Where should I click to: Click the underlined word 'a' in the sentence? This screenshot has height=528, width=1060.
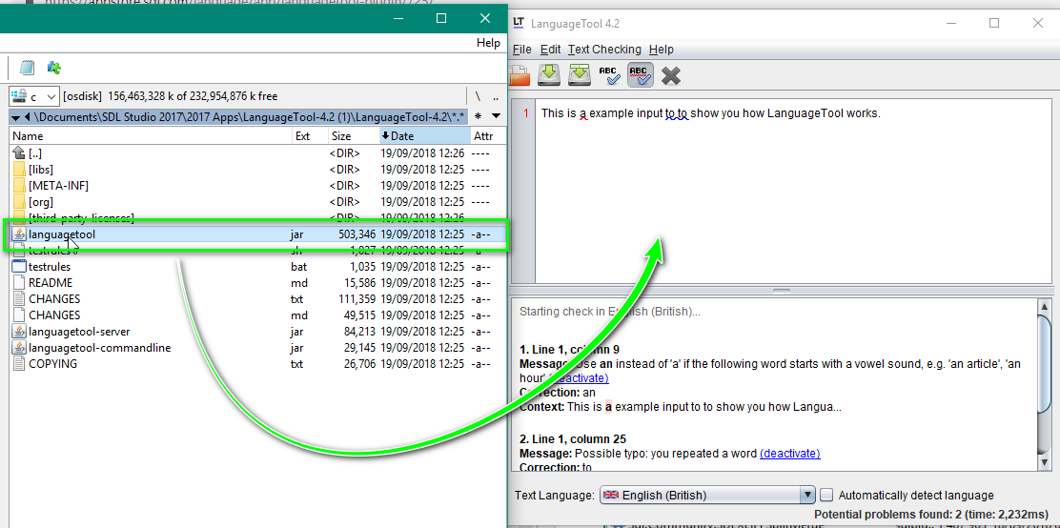(582, 113)
